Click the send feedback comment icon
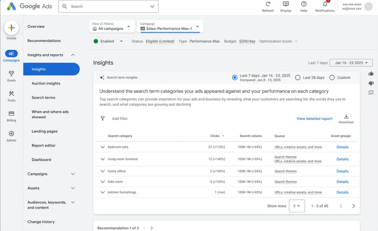The width and height of the screenshot is (378, 231). pos(371,93)
